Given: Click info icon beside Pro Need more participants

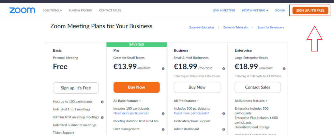Looking at the screenshot, I should pyautogui.click(x=163, y=114).
